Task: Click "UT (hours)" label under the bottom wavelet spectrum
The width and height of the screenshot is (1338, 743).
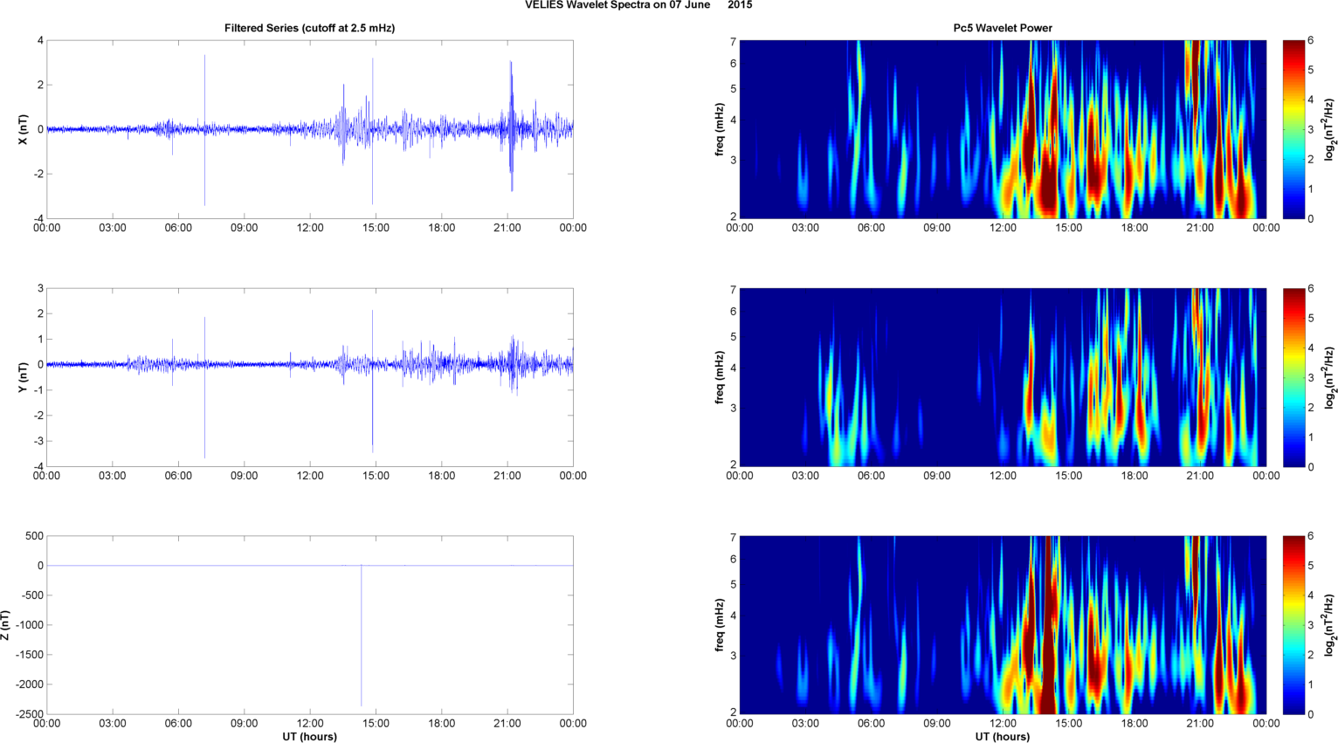Action: [1003, 737]
